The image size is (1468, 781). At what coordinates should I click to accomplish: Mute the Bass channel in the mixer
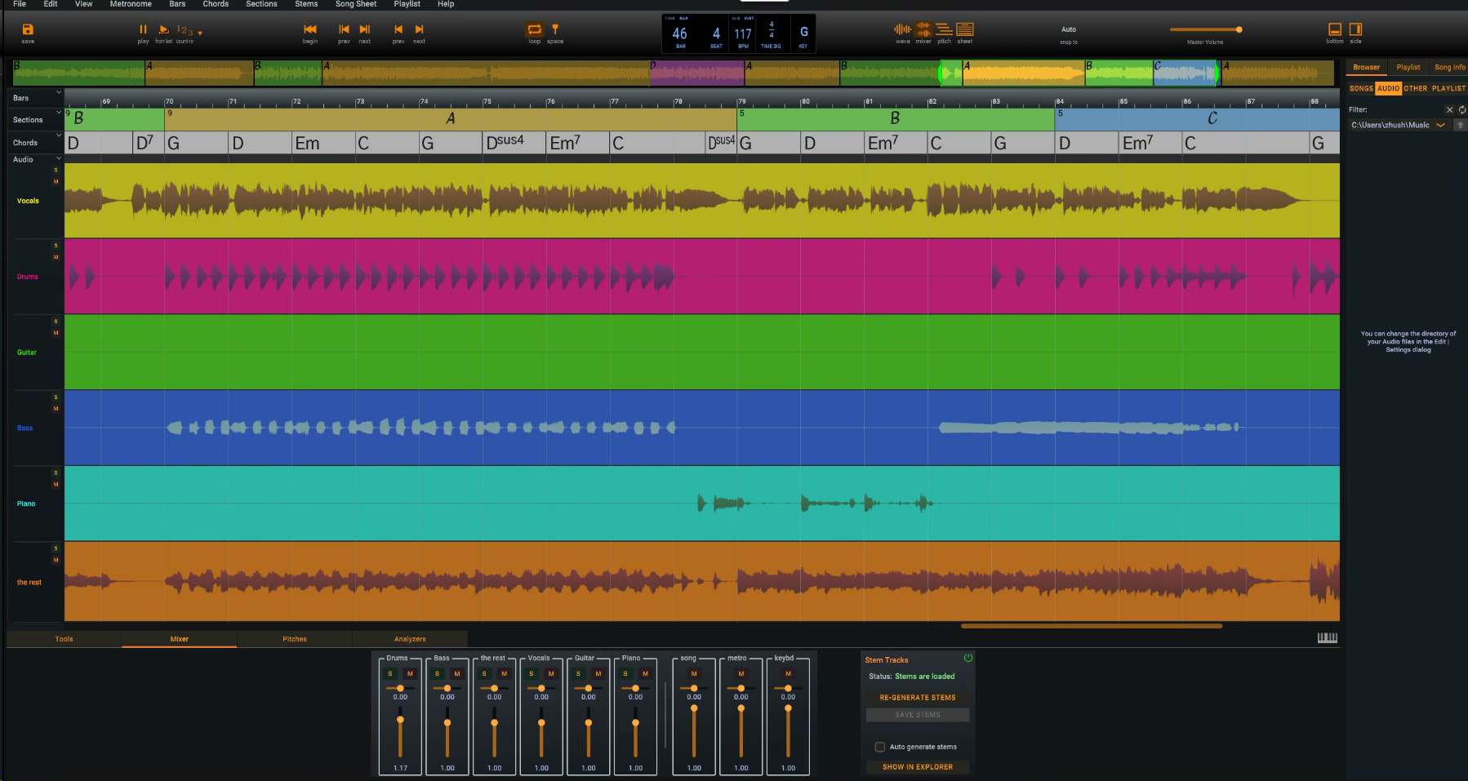click(456, 673)
